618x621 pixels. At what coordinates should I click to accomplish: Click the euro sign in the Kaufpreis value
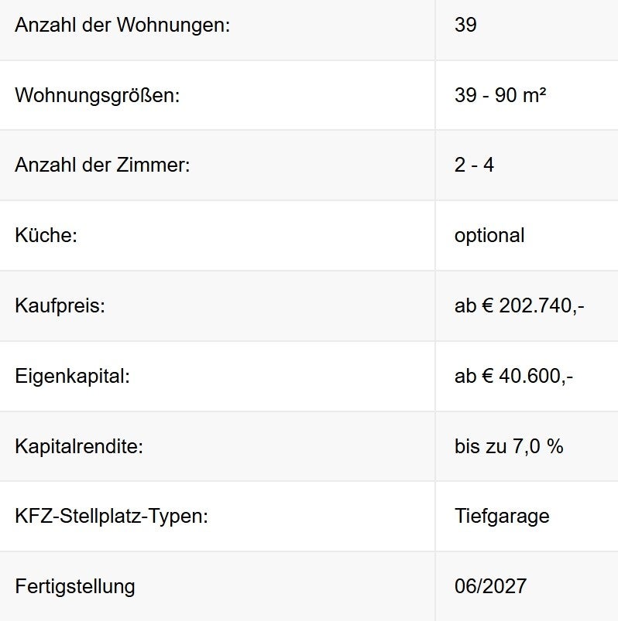tap(488, 305)
